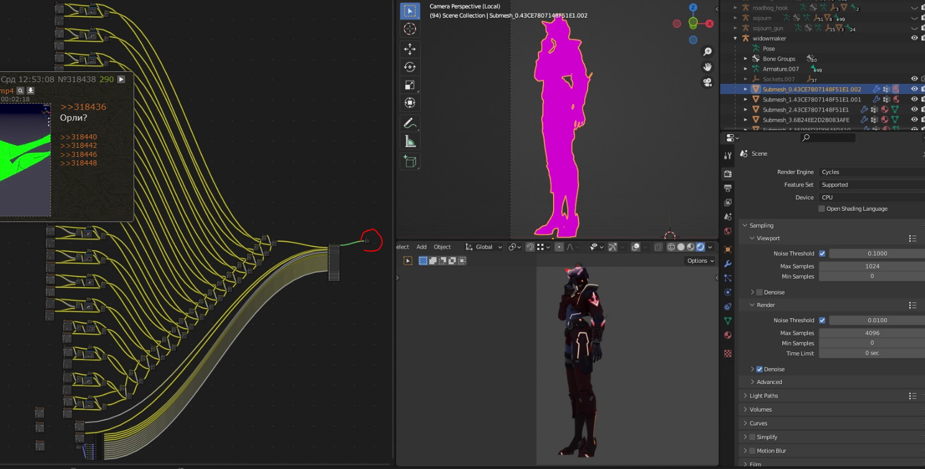The image size is (925, 469).
Task: Activate the Rotate tool
Action: [410, 67]
